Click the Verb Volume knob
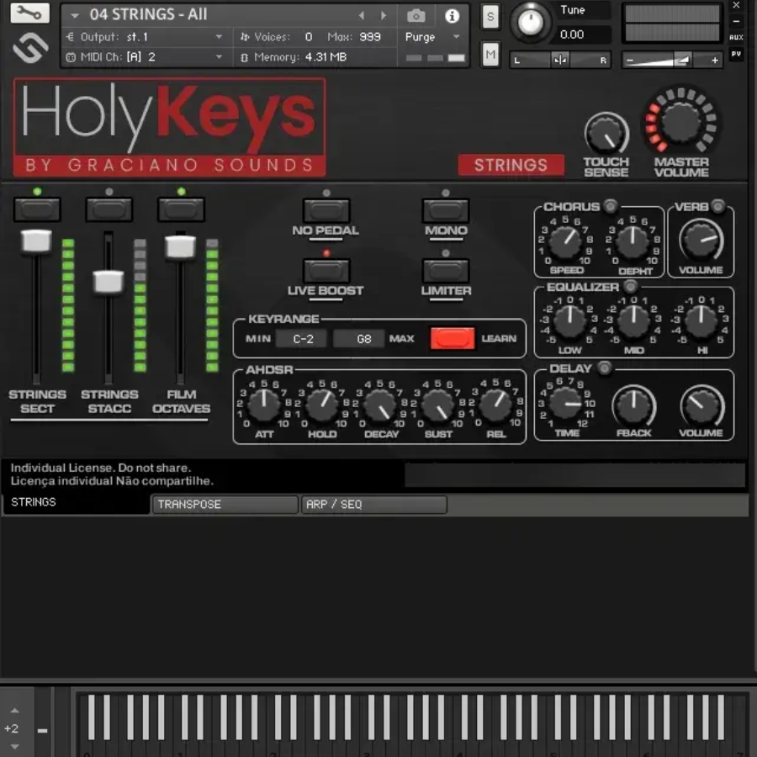 (x=701, y=240)
